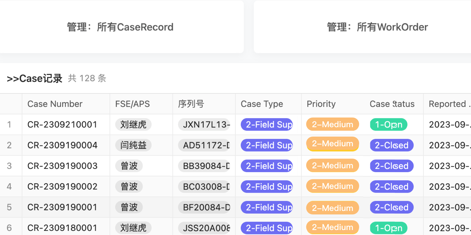Select the BF20084-D serial number tag
The height and width of the screenshot is (235, 471).
click(205, 207)
